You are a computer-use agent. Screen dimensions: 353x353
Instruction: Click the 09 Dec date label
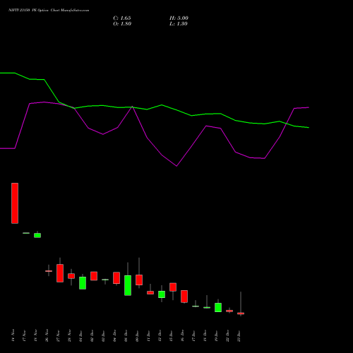(137, 335)
